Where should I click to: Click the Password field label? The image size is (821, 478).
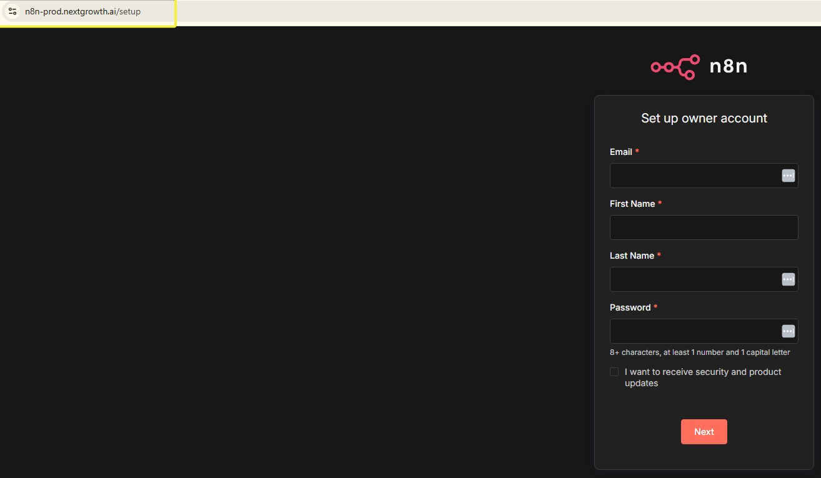(630, 307)
